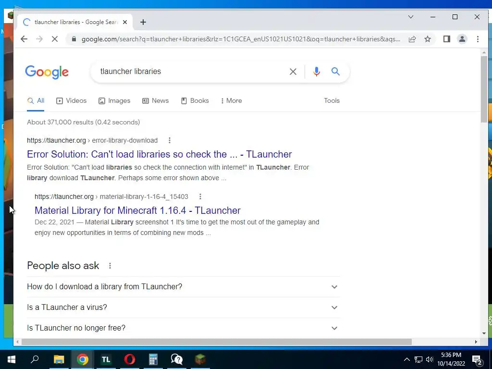Screen dimensions: 492x369
Task: Open 'Error Solution: Can't load libraries' result
Action: coord(160,154)
